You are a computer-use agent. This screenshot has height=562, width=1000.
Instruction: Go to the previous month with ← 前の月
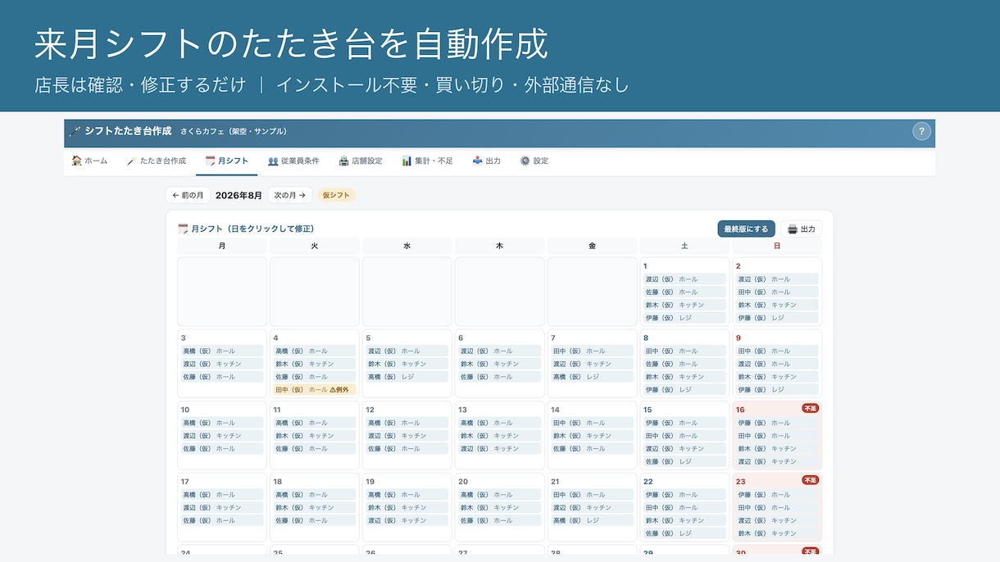[188, 195]
